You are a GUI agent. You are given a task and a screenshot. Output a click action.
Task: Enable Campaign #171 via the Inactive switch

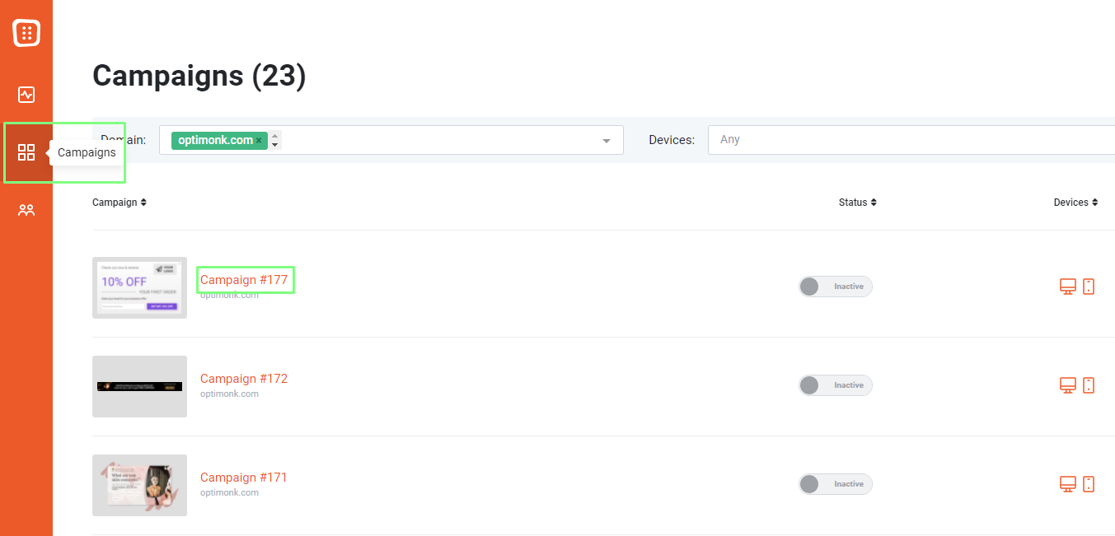(835, 484)
